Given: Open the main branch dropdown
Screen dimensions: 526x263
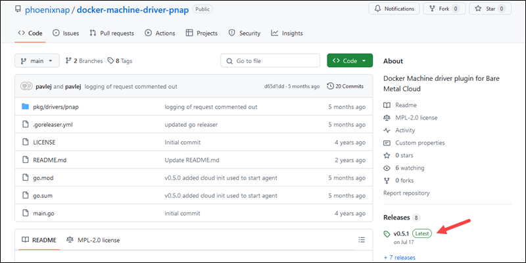Looking at the screenshot, I should (37, 60).
